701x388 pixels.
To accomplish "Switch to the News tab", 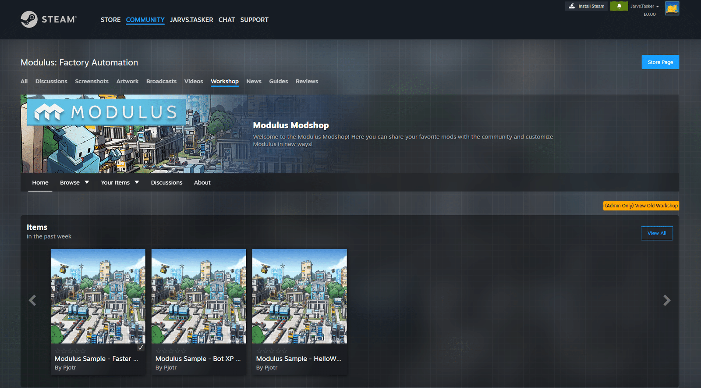I will point(254,82).
